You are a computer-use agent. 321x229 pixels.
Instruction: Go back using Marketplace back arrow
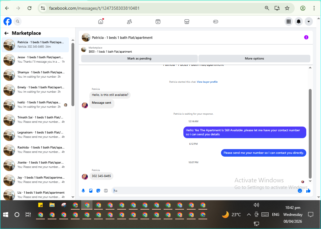(x=7, y=33)
